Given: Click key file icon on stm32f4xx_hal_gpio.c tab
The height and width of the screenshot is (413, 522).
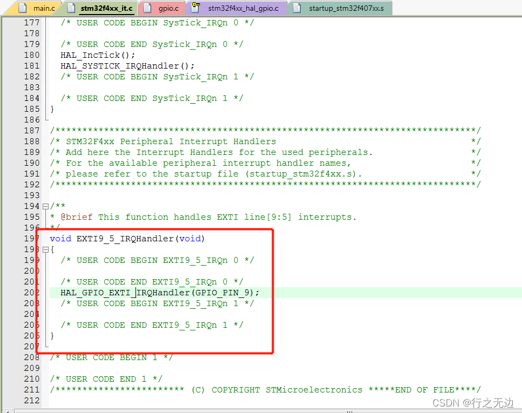Looking at the screenshot, I should pyautogui.click(x=195, y=8).
